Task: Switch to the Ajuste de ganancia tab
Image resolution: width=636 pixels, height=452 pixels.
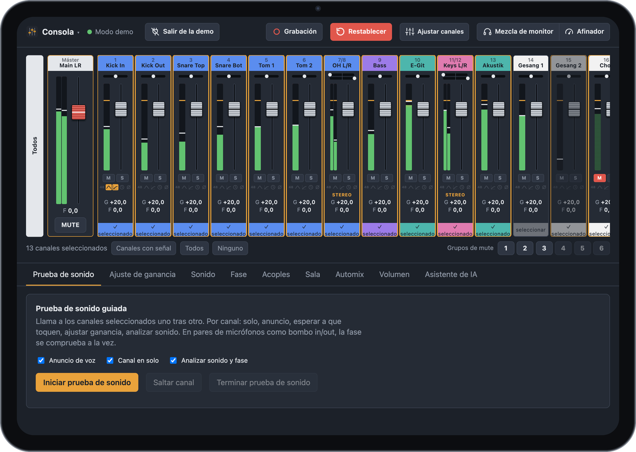Action: pyautogui.click(x=142, y=275)
